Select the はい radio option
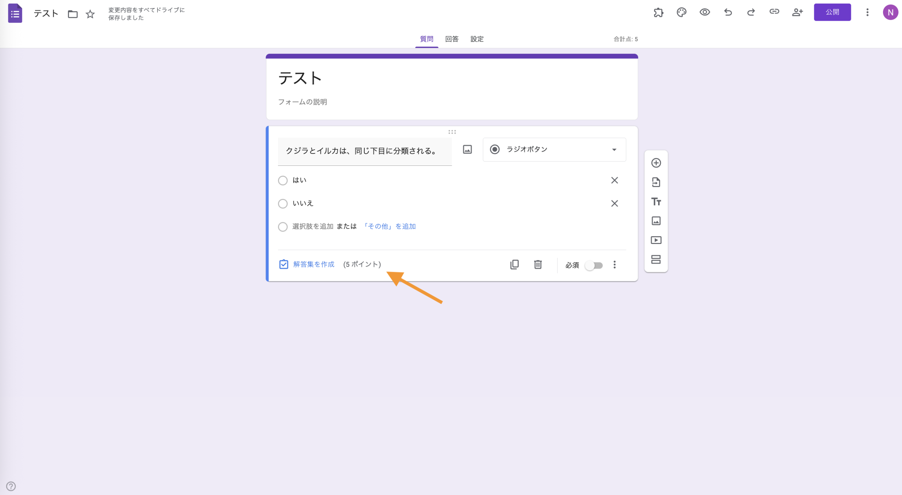Viewport: 902px width, 495px height. (283, 180)
